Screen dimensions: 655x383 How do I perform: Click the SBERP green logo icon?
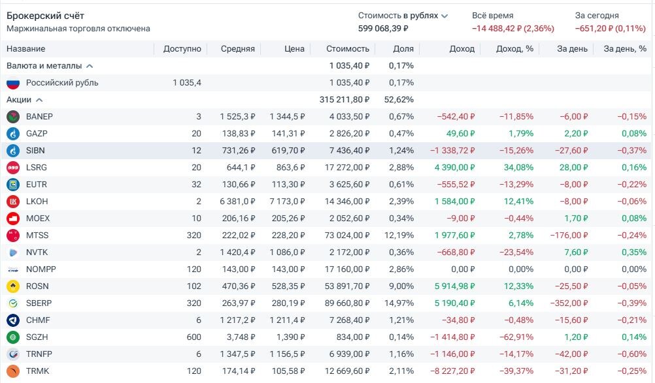pyautogui.click(x=13, y=303)
